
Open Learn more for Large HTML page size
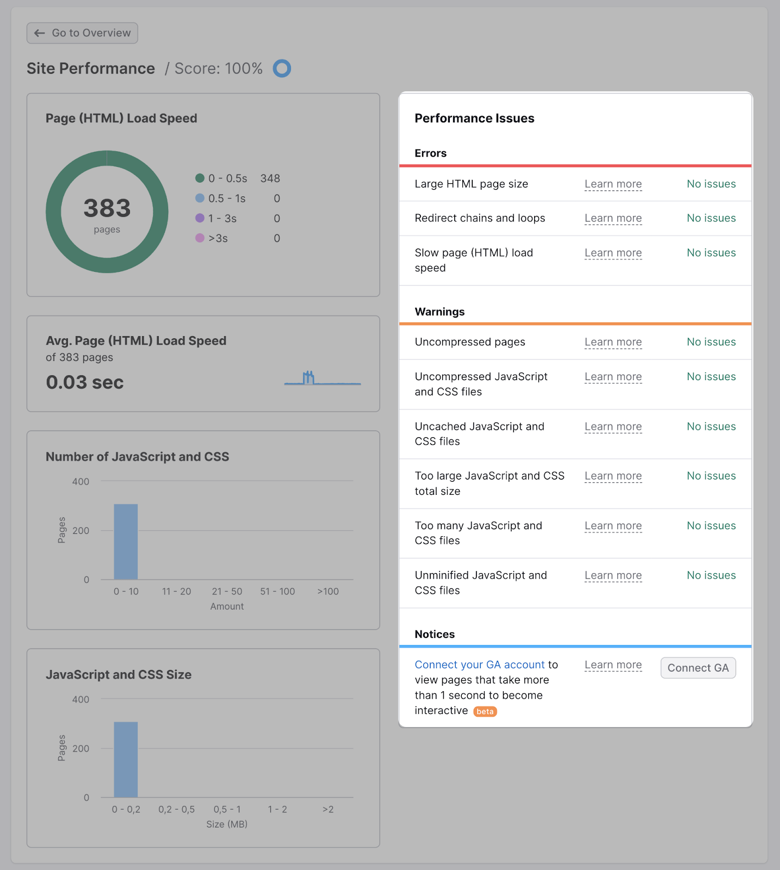(613, 184)
